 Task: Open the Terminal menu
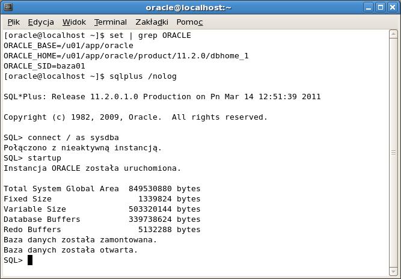tap(111, 22)
